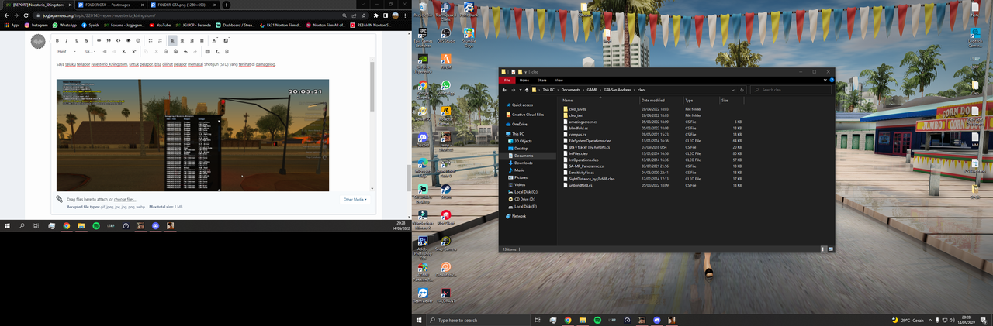Open the Home ribbon tab in Explorer
The image size is (993, 326).
(x=524, y=80)
